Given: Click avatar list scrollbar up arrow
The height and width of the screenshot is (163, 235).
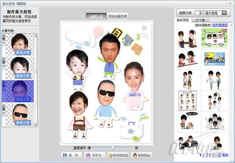Looking at the screenshot, I should [36, 35].
